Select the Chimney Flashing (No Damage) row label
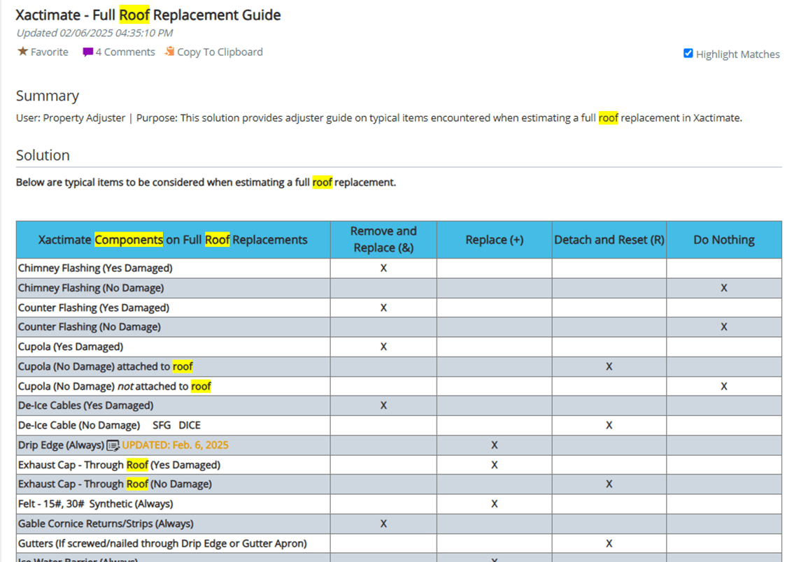 point(91,288)
